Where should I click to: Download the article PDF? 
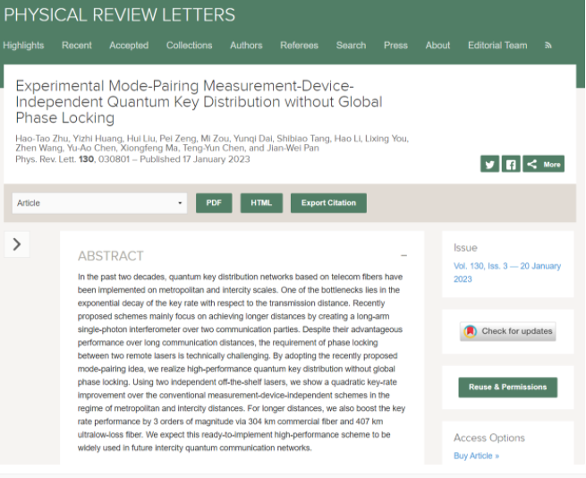(214, 203)
